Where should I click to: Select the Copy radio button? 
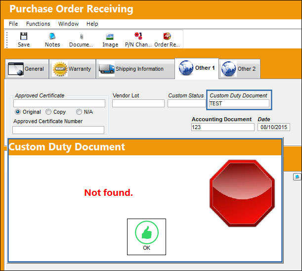[x=48, y=112]
